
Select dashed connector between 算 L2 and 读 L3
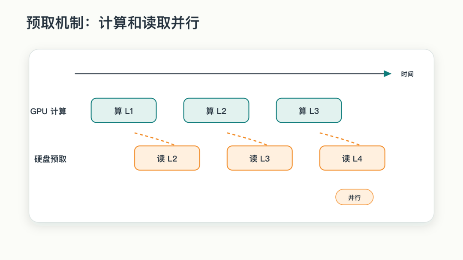(x=247, y=139)
